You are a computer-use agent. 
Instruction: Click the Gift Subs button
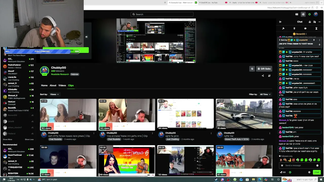(x=264, y=69)
